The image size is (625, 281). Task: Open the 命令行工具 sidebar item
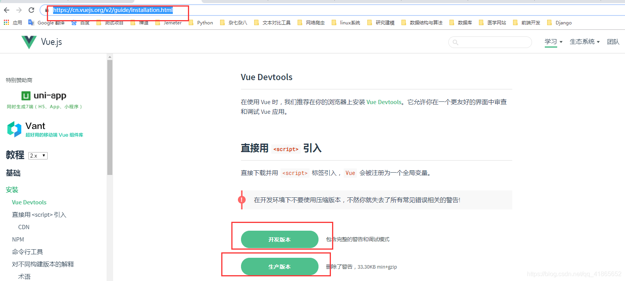pos(28,252)
